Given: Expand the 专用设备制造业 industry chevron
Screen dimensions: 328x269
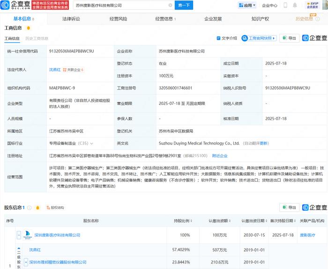Looking at the screenshot, I should (x=92, y=144).
